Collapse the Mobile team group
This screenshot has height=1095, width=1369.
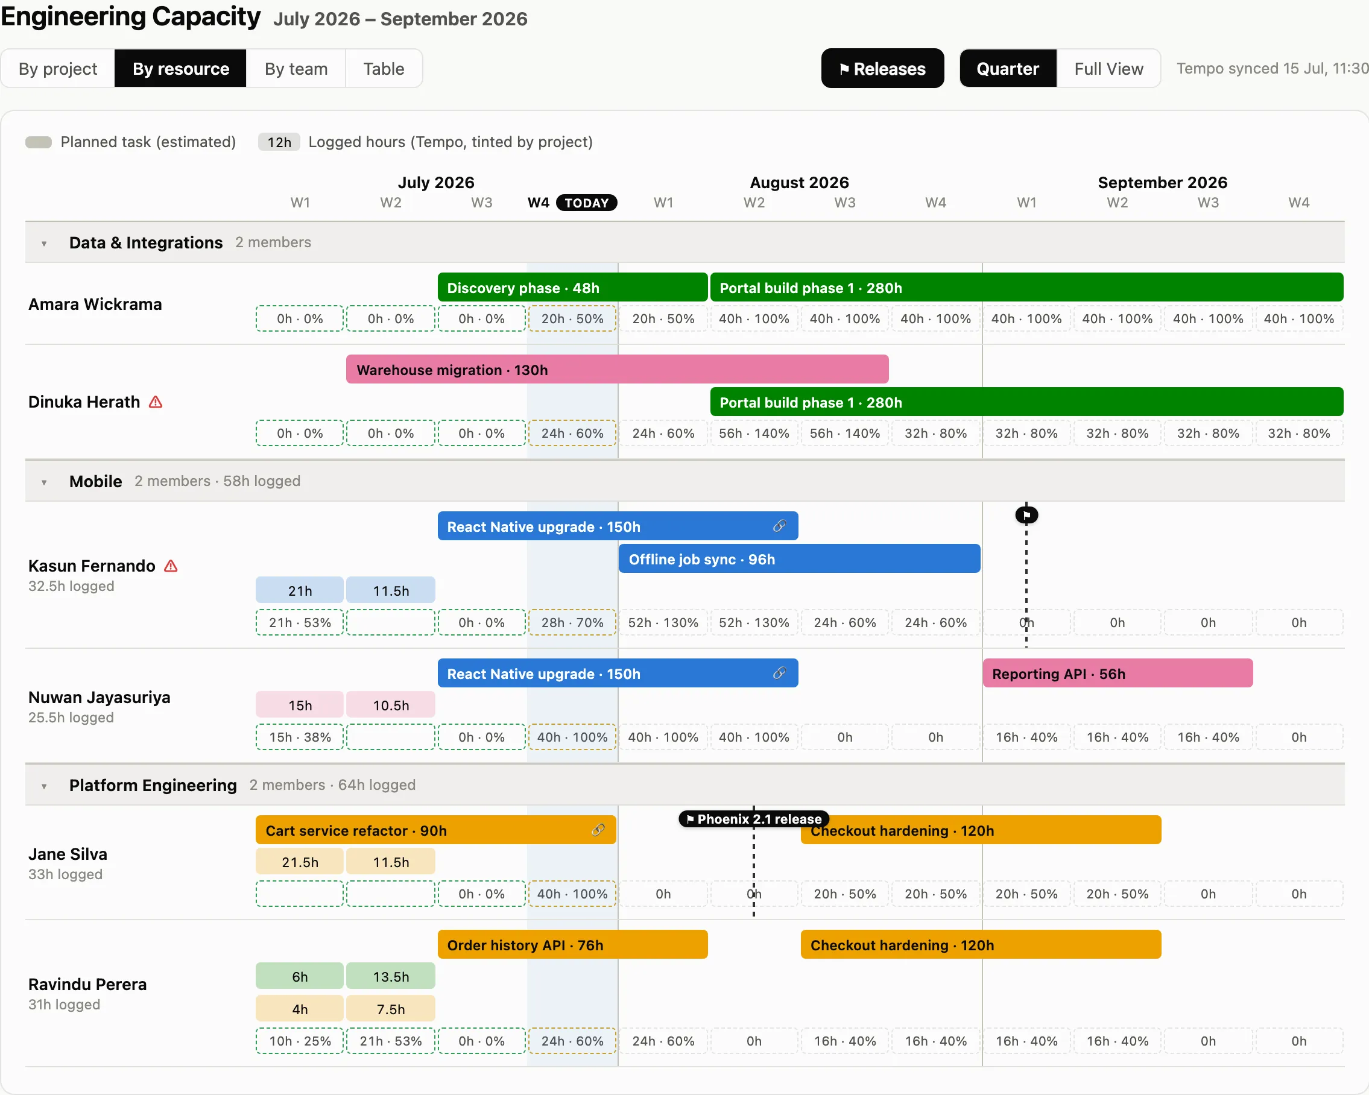[x=44, y=482]
